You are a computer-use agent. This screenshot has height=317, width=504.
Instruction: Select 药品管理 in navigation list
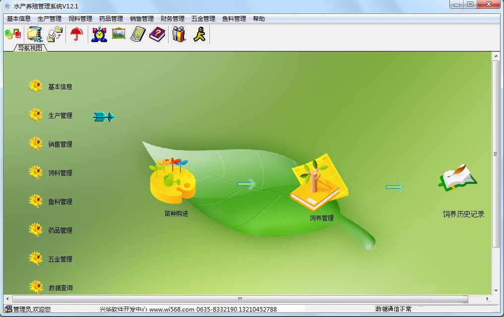pyautogui.click(x=60, y=230)
